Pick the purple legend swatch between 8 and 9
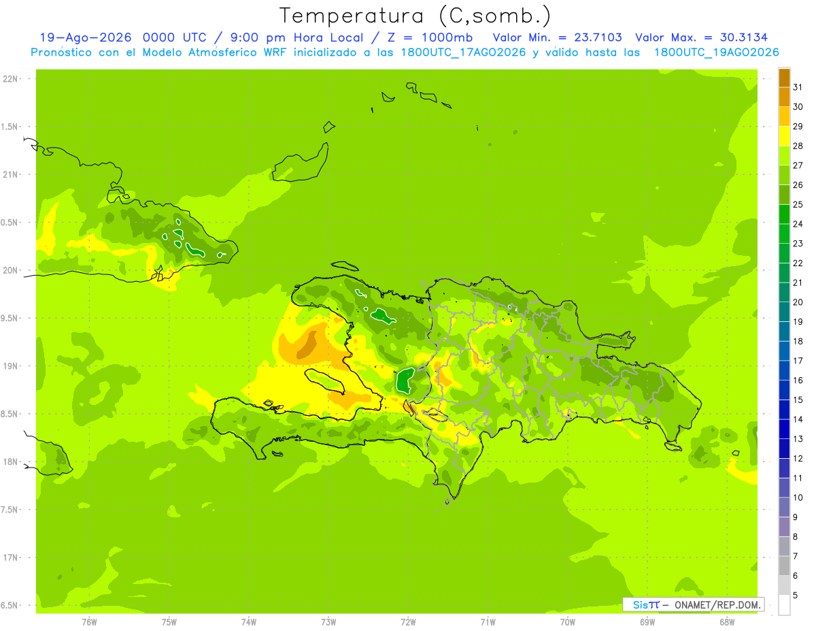Screen dimensions: 816x631 click(x=784, y=527)
